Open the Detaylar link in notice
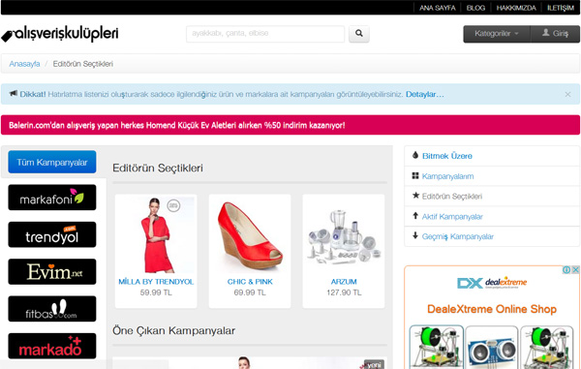The image size is (581, 369). (425, 94)
